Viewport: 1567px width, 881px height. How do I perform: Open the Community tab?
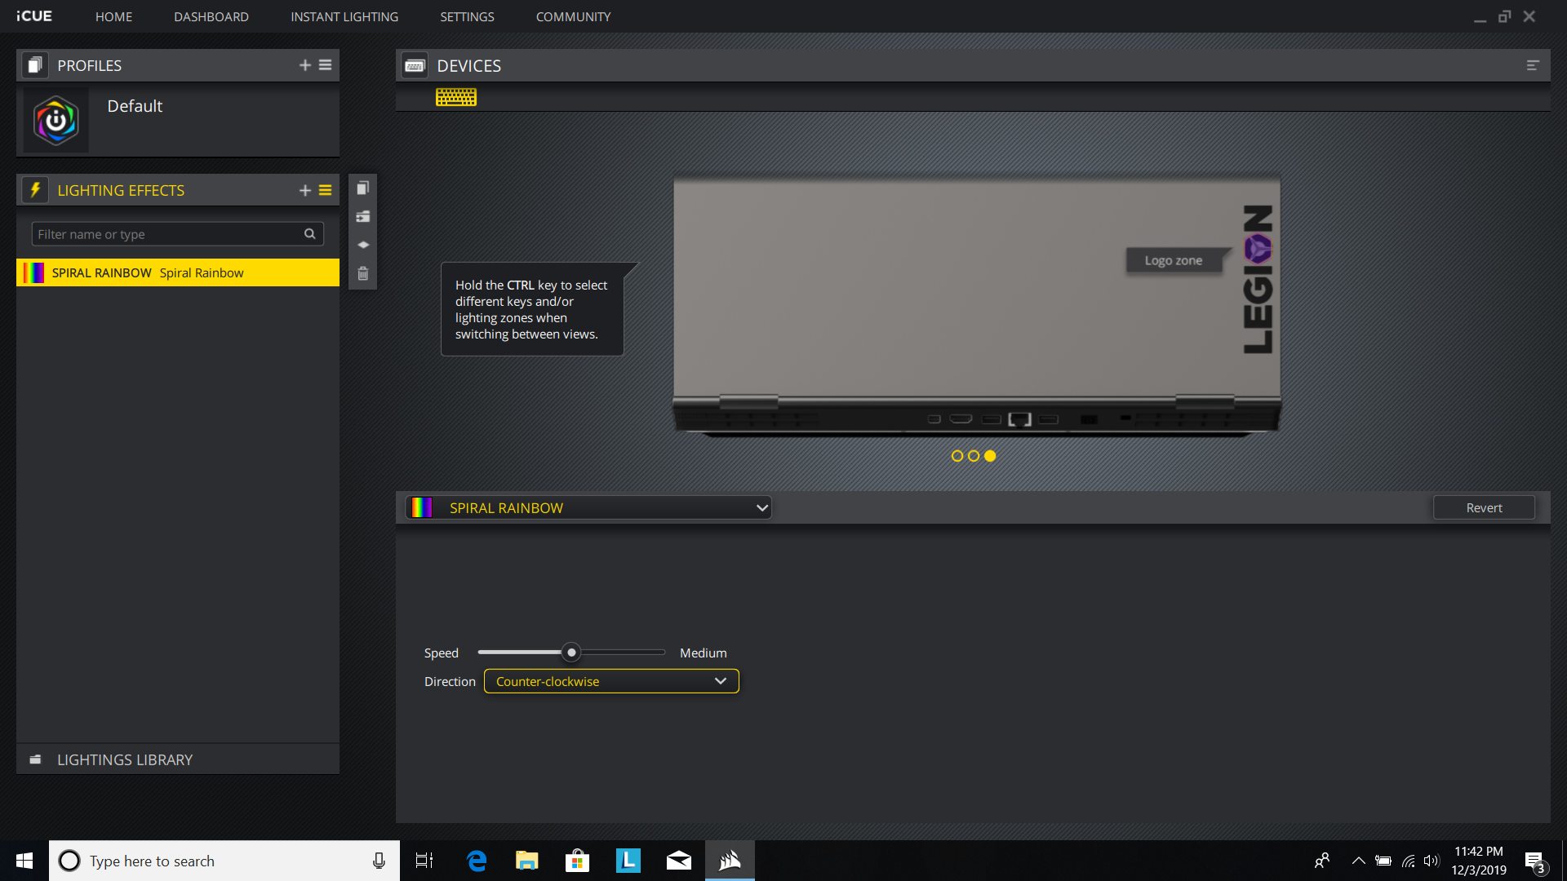[x=573, y=16]
